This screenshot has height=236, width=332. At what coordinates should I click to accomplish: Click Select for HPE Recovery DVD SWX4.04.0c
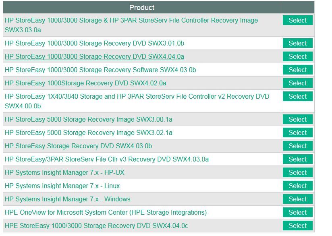click(297, 226)
